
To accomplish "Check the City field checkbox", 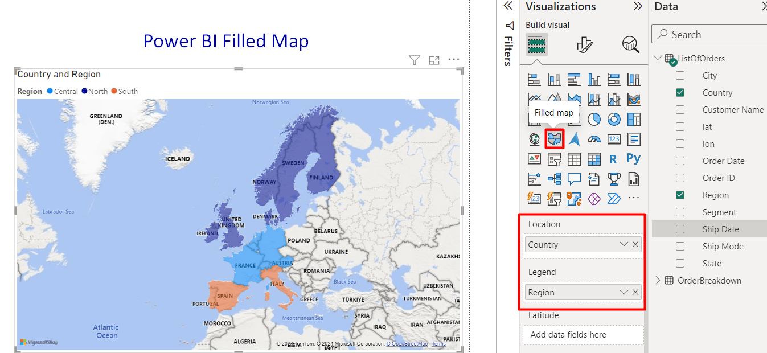I will (x=680, y=75).
